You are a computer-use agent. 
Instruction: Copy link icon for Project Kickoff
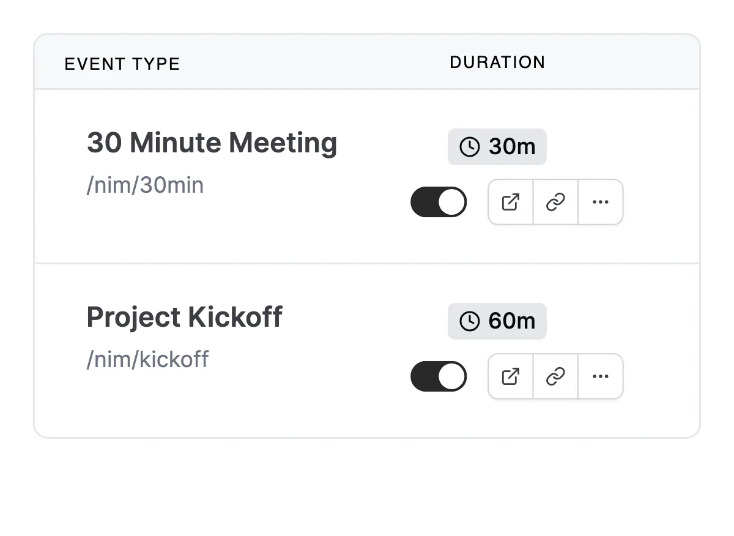555,376
